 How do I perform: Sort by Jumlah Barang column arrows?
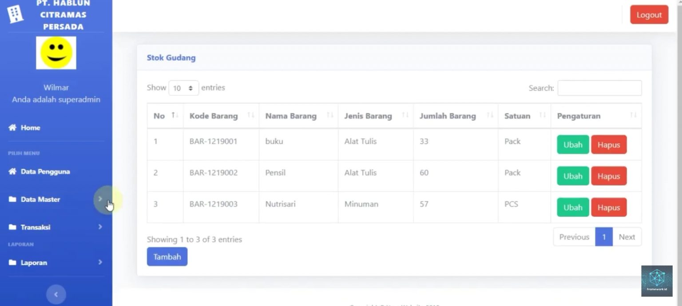490,116
